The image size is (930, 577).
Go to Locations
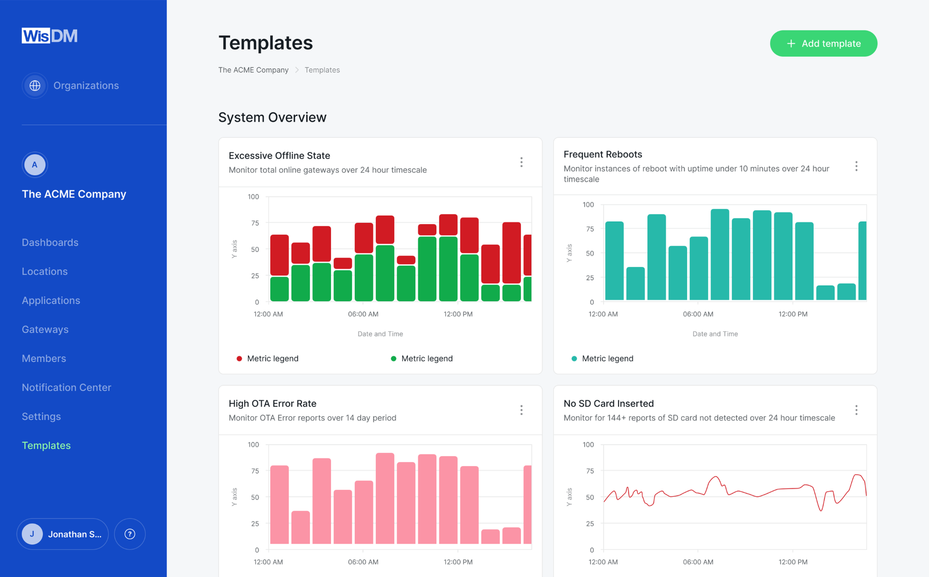point(45,271)
